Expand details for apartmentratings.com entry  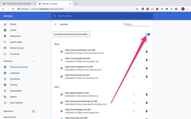click(134, 103)
